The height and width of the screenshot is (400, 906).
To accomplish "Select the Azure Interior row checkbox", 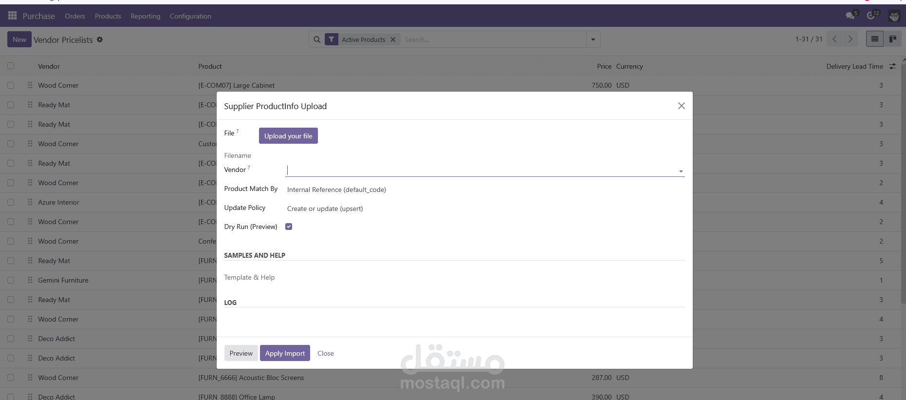I will (11, 202).
